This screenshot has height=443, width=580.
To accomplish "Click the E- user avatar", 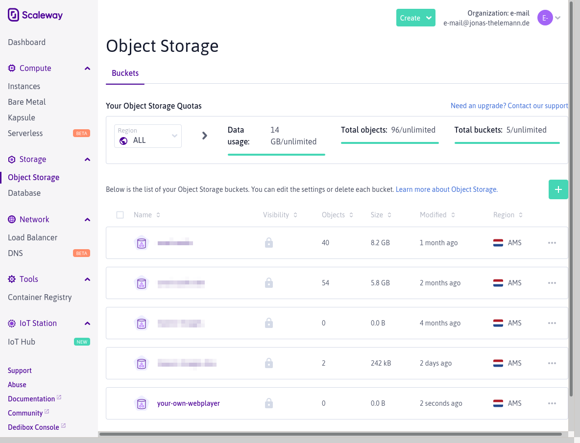I will pos(545,18).
